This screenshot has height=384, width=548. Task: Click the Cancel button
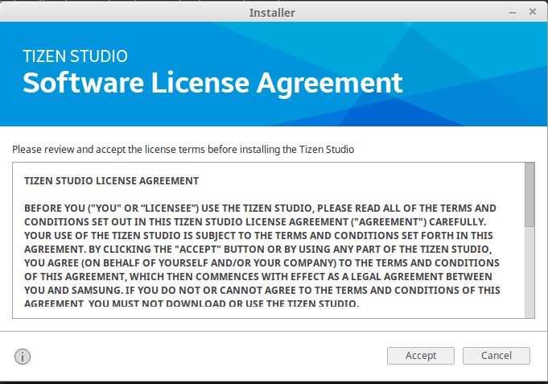[496, 356]
